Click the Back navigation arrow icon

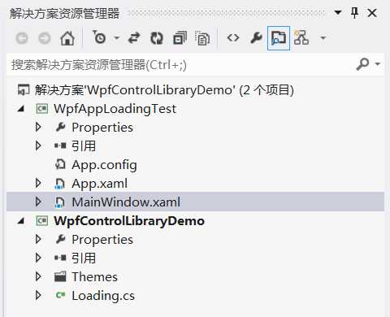22,38
